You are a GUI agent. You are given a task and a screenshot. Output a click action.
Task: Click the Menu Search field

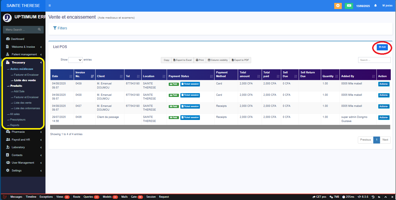20,30
